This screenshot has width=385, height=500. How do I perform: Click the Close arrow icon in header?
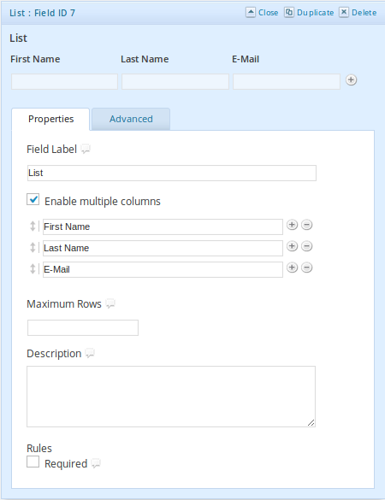pos(251,13)
